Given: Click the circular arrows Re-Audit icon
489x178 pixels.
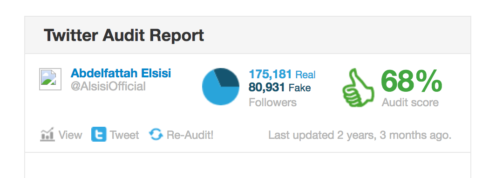Looking at the screenshot, I should [x=156, y=135].
